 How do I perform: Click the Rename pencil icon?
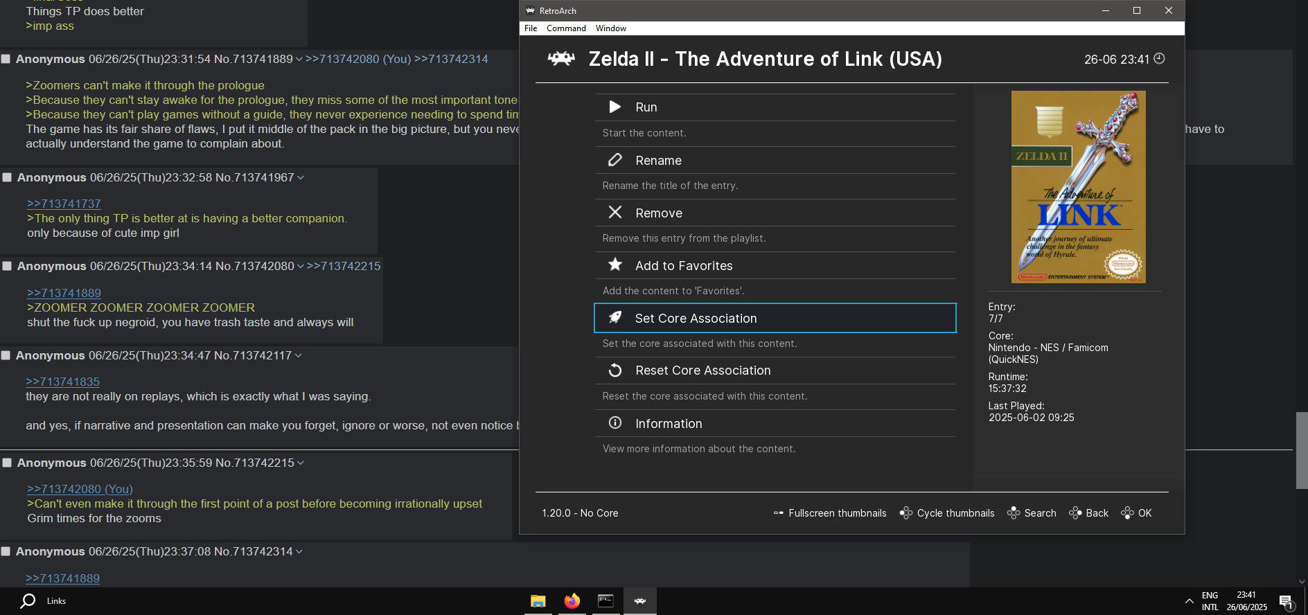(615, 160)
